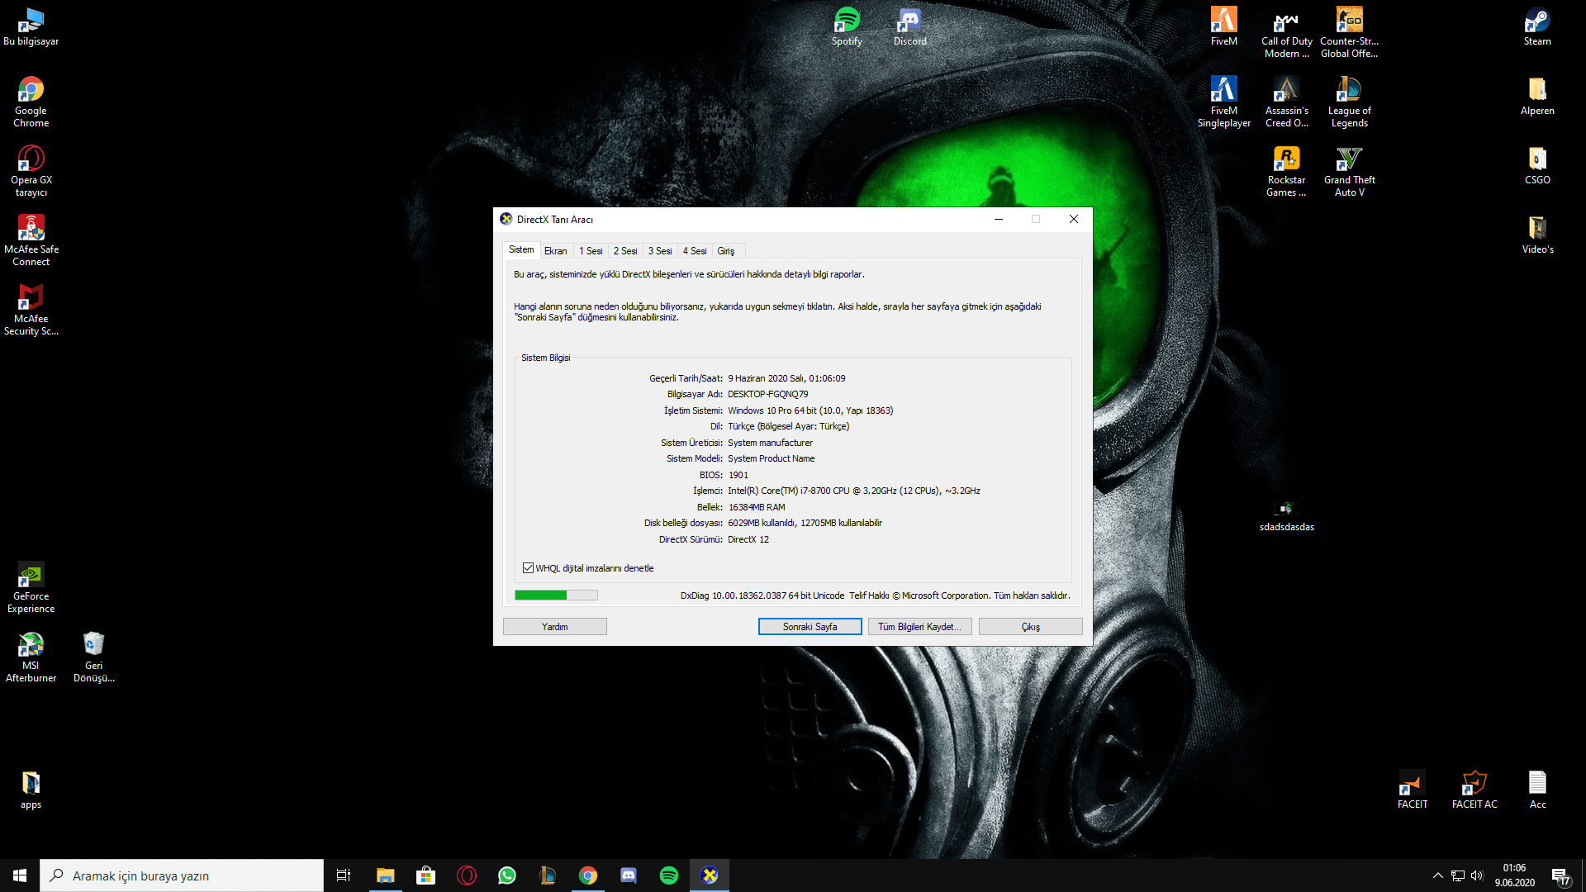Click the Sonraki Sayfa button
The image size is (1586, 892).
[x=810, y=627]
